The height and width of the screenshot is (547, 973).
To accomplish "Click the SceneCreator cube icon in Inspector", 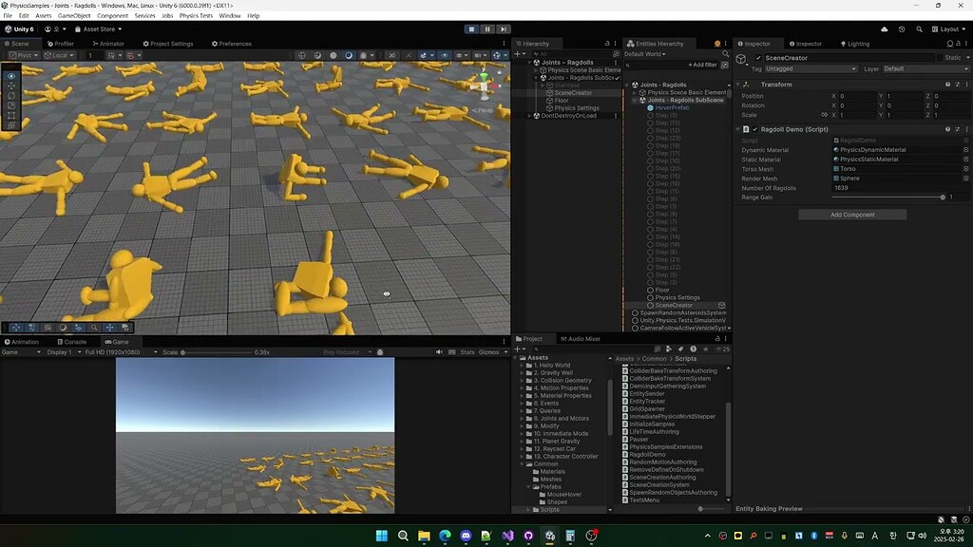I will [x=741, y=59].
